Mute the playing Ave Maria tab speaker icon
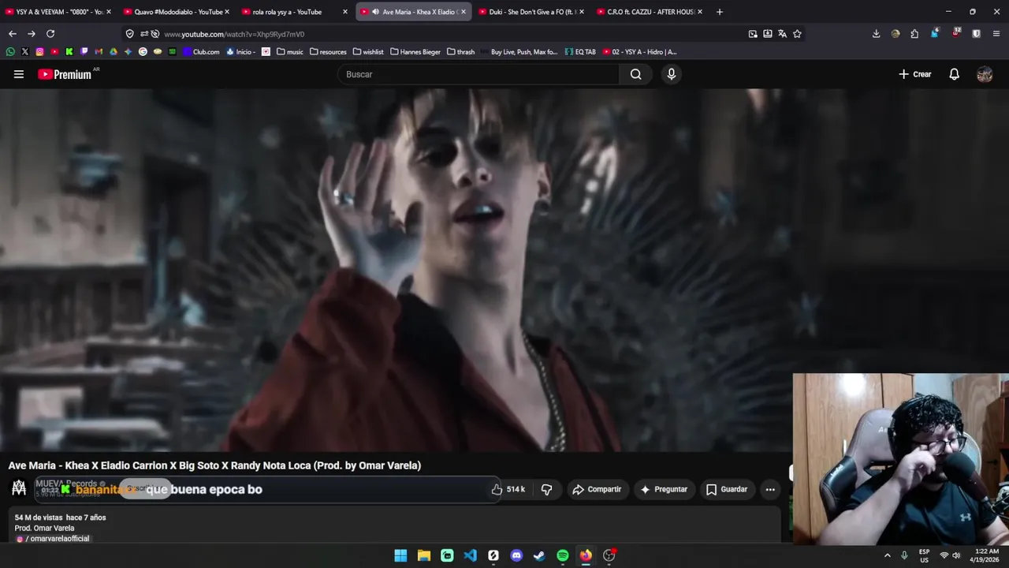 375,12
